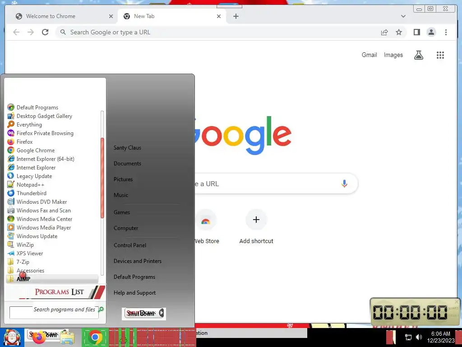Launch Notepad++
This screenshot has width=462, height=347.
tap(26, 184)
